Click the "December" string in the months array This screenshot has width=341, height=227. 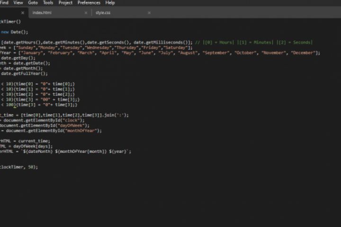[x=303, y=53]
